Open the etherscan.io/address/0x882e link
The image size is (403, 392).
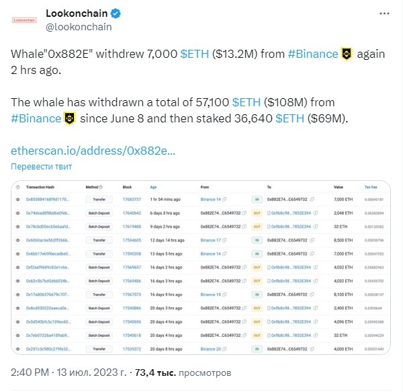tap(93, 151)
